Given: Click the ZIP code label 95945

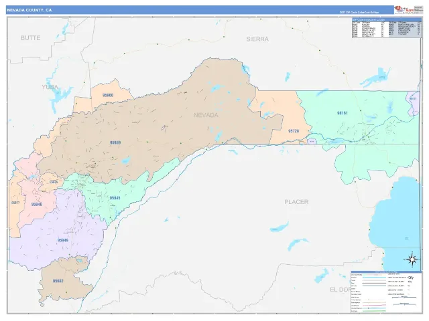Looking at the screenshot, I should tap(115, 198).
